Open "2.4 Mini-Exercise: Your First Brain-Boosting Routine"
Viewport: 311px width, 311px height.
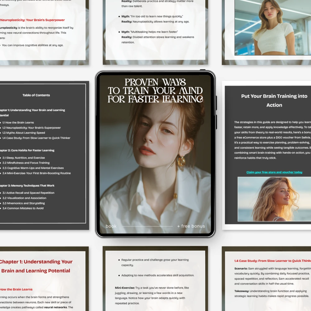(36, 173)
